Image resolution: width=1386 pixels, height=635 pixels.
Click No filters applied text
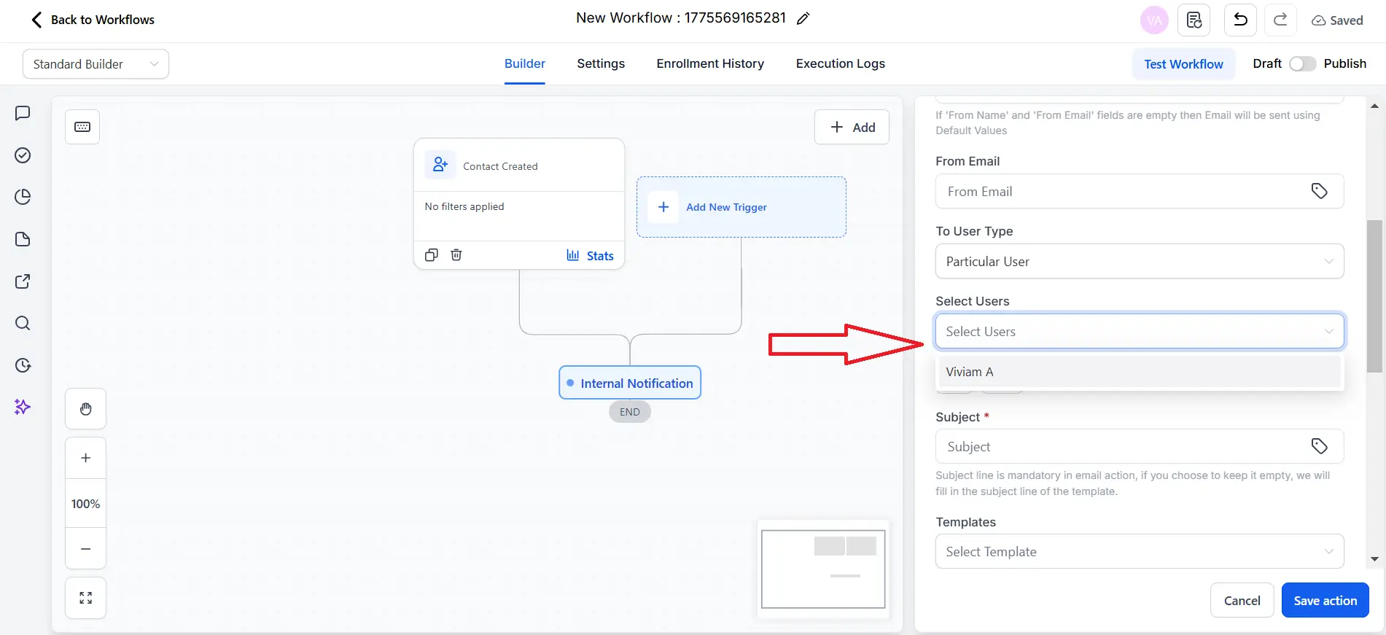click(464, 206)
